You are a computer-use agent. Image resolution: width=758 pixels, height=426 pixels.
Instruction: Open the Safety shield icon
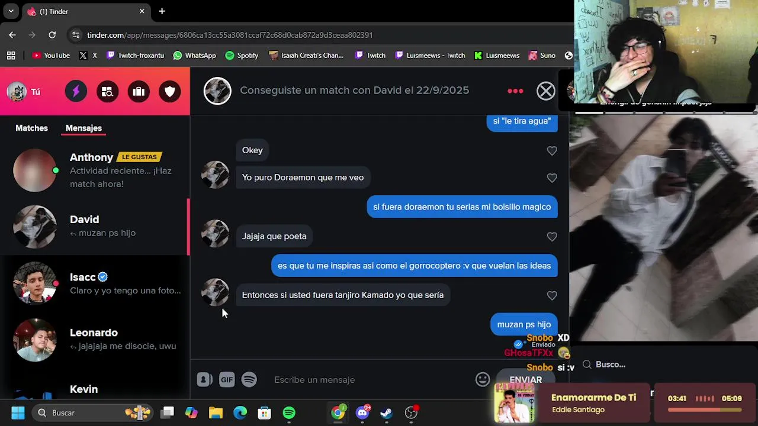tap(170, 92)
